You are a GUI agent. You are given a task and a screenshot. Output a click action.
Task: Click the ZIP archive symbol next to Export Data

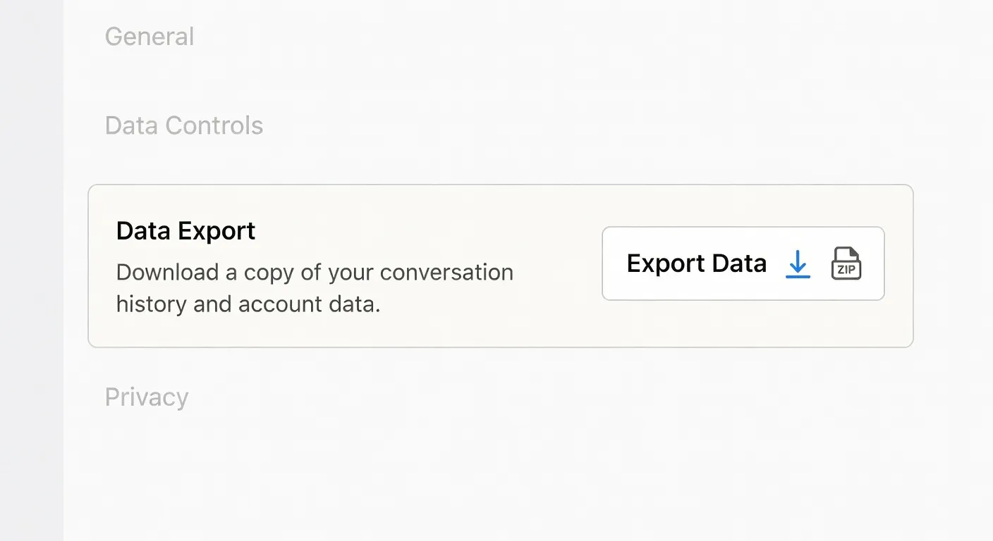[x=846, y=262]
